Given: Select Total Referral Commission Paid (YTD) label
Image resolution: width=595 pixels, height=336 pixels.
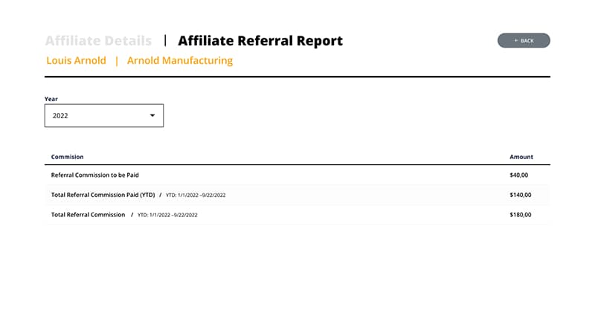Looking at the screenshot, I should [103, 195].
